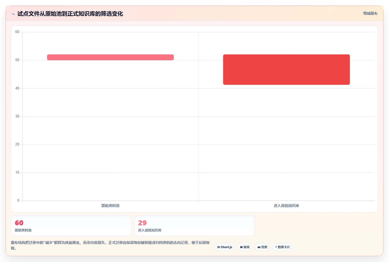Click the chart title 试点文件从原始池到正式知识库的筛选变化

coord(70,14)
